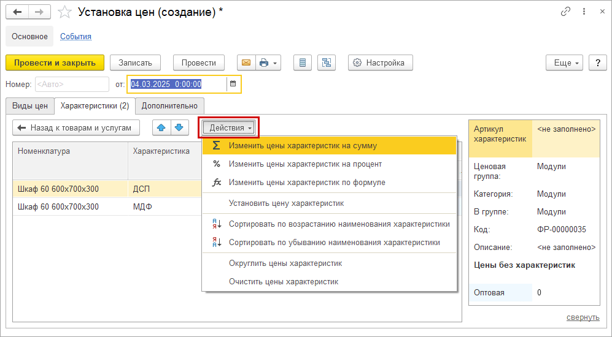Choose Изменить цены характеристик на процент
612x337 pixels.
coord(305,164)
